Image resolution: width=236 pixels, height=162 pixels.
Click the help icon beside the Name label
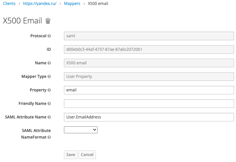click(x=49, y=63)
